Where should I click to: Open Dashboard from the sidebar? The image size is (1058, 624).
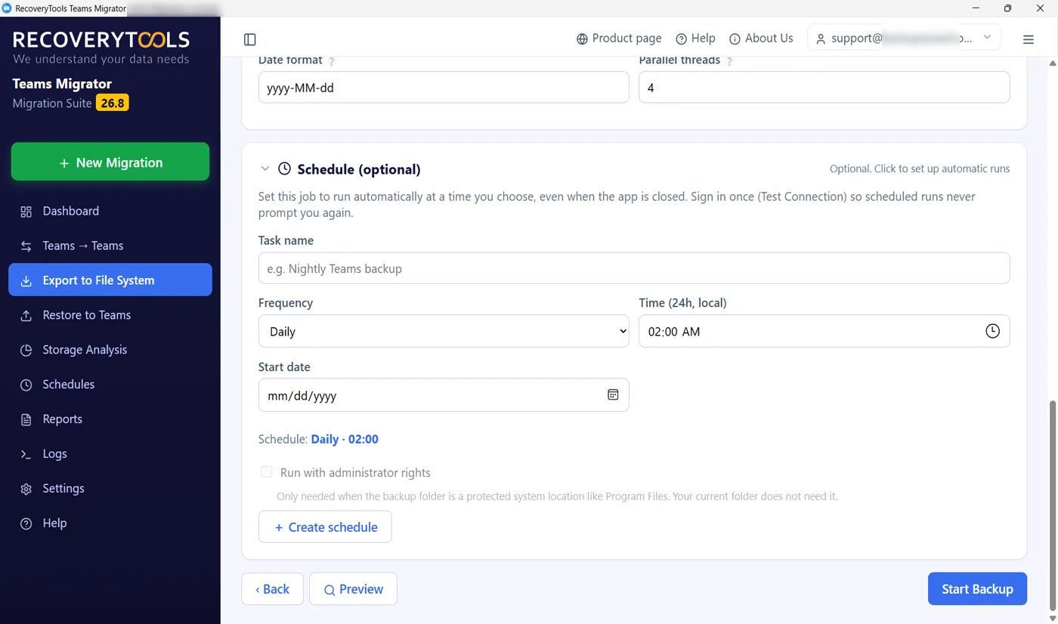110,211
